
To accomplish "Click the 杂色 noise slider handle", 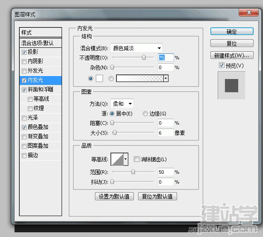I will pyautogui.click(x=112, y=67).
